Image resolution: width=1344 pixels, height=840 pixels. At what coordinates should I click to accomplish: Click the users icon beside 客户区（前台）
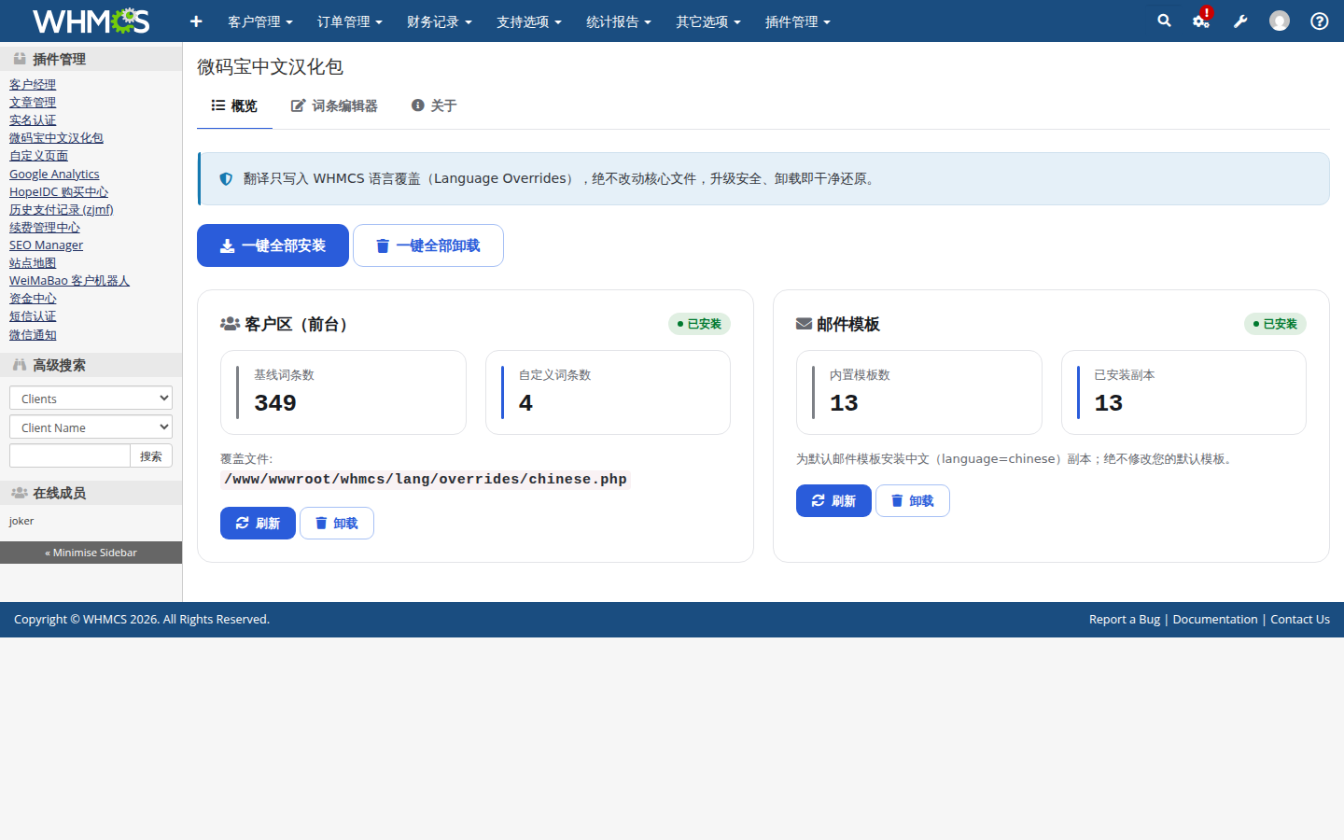pyautogui.click(x=230, y=324)
